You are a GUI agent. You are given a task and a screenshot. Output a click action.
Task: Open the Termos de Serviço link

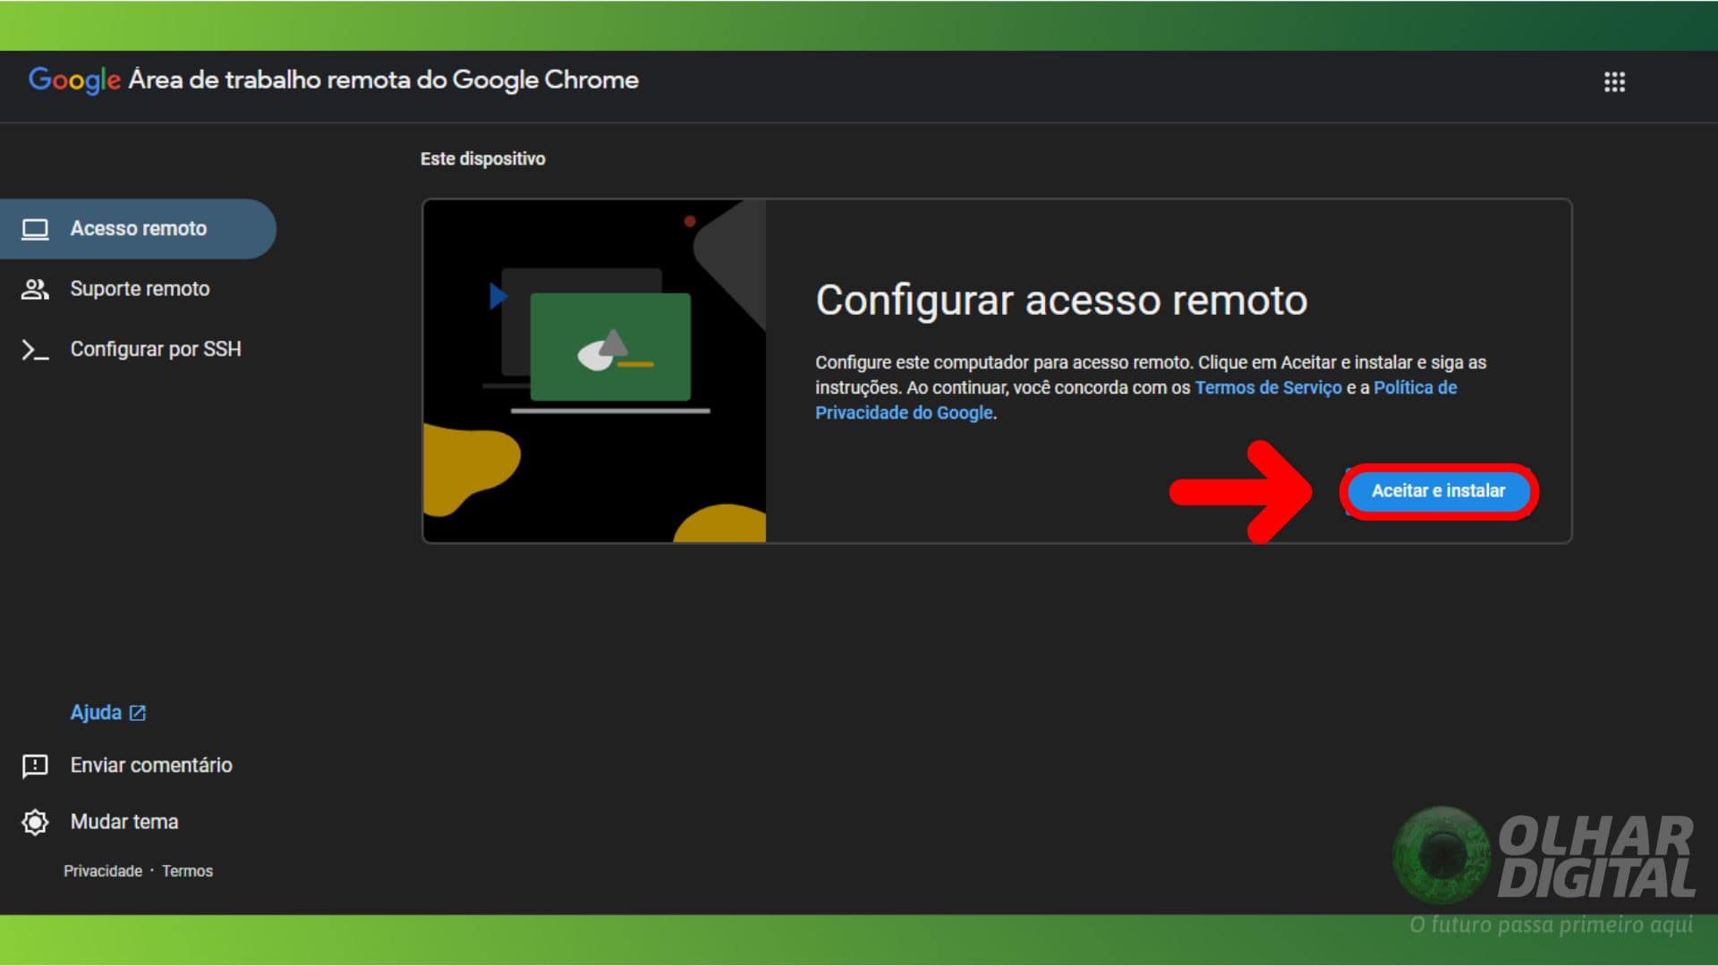[x=1268, y=387]
